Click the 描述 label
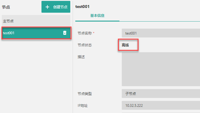200x113 pixels. coord(81,57)
